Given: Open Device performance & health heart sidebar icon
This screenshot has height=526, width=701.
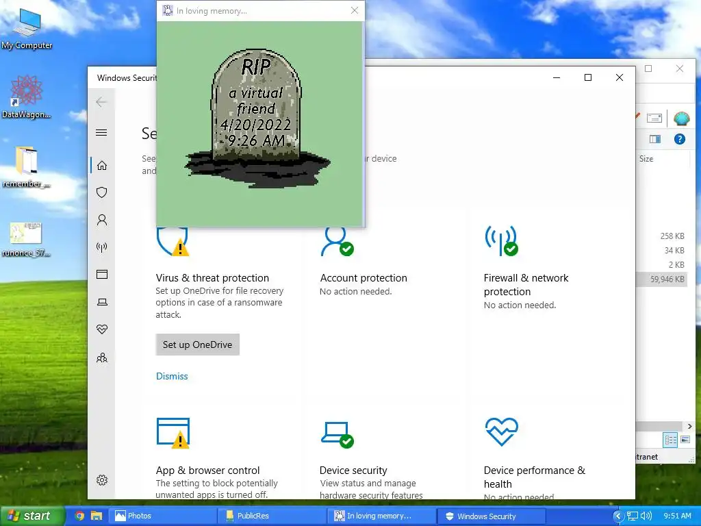Looking at the screenshot, I should pyautogui.click(x=102, y=329).
